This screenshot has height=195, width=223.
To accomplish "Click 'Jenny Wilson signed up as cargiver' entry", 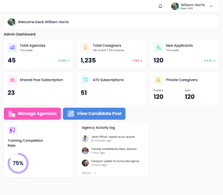I will coord(113,137).
